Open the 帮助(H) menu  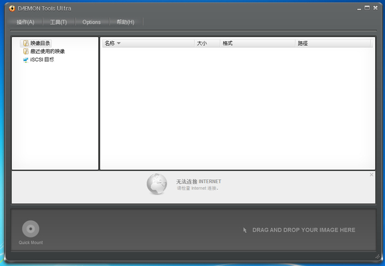(125, 22)
